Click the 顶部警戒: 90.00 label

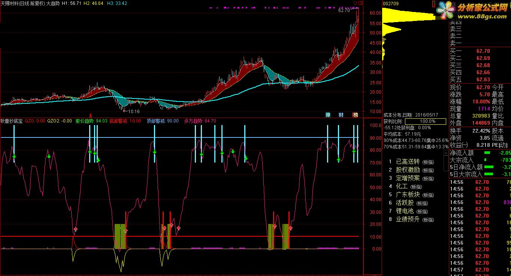coord(163,121)
